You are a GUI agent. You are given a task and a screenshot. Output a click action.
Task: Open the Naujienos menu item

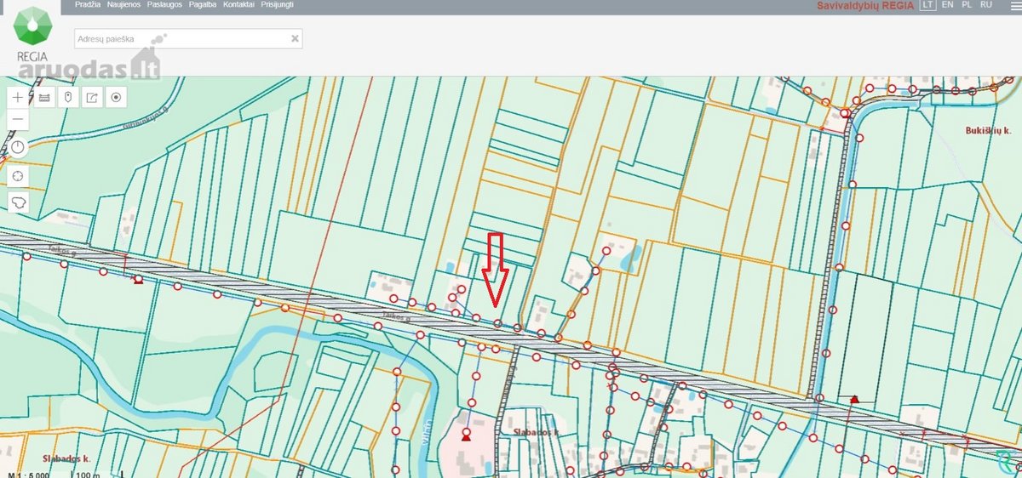coord(124,5)
